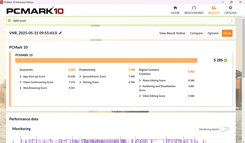Click the Options button beside Compare
The height and width of the screenshot is (143, 245).
pyautogui.click(x=213, y=33)
